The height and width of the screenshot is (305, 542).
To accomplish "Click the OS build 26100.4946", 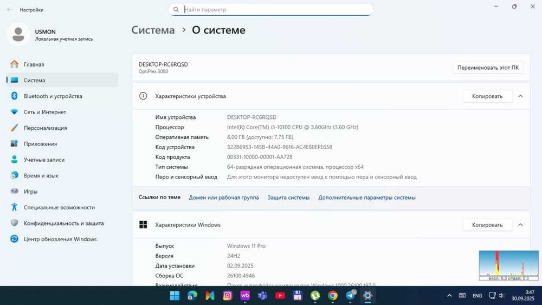I will [x=241, y=276].
